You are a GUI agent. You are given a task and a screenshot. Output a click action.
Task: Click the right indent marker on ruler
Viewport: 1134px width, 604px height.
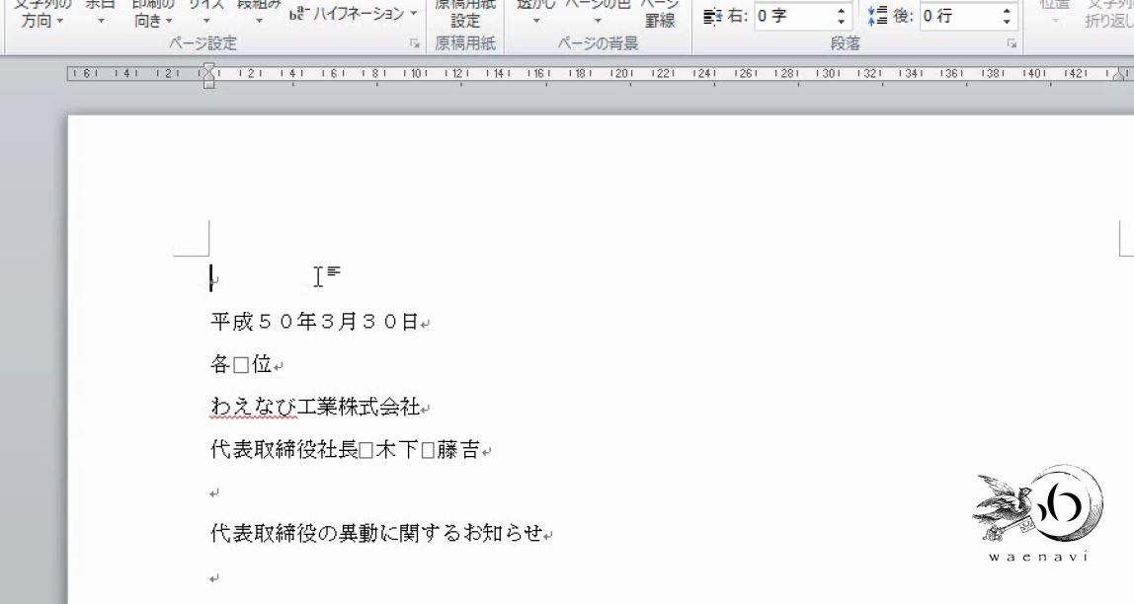(x=1119, y=75)
